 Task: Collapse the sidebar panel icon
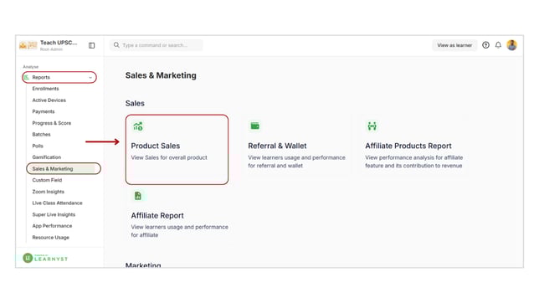[91, 45]
